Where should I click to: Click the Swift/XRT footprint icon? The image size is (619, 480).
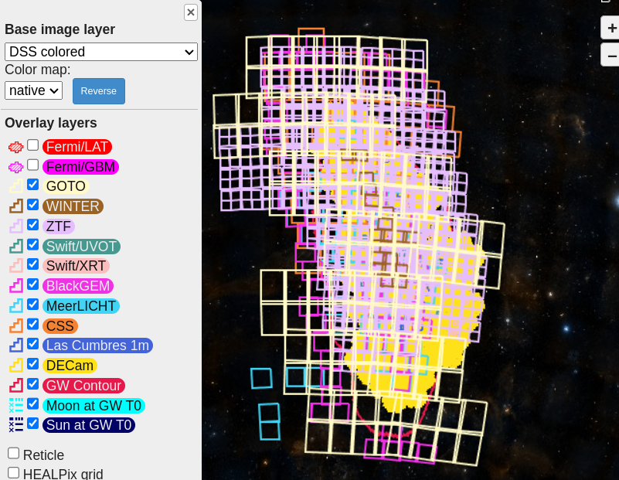[16, 266]
